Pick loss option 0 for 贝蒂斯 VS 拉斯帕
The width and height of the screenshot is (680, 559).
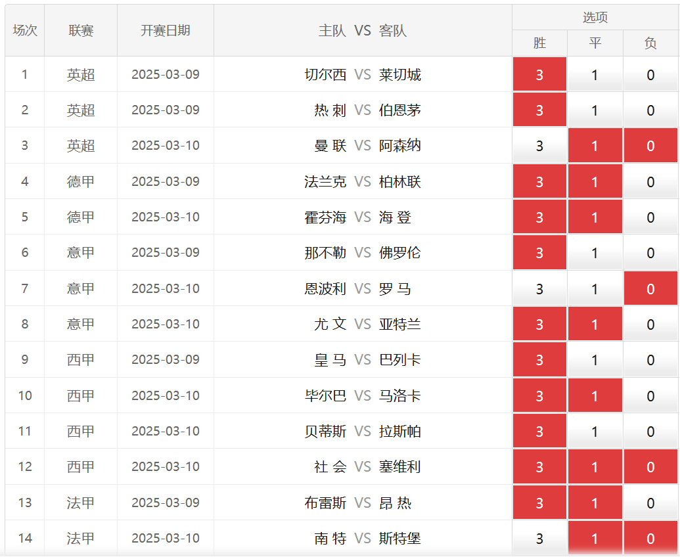click(650, 431)
